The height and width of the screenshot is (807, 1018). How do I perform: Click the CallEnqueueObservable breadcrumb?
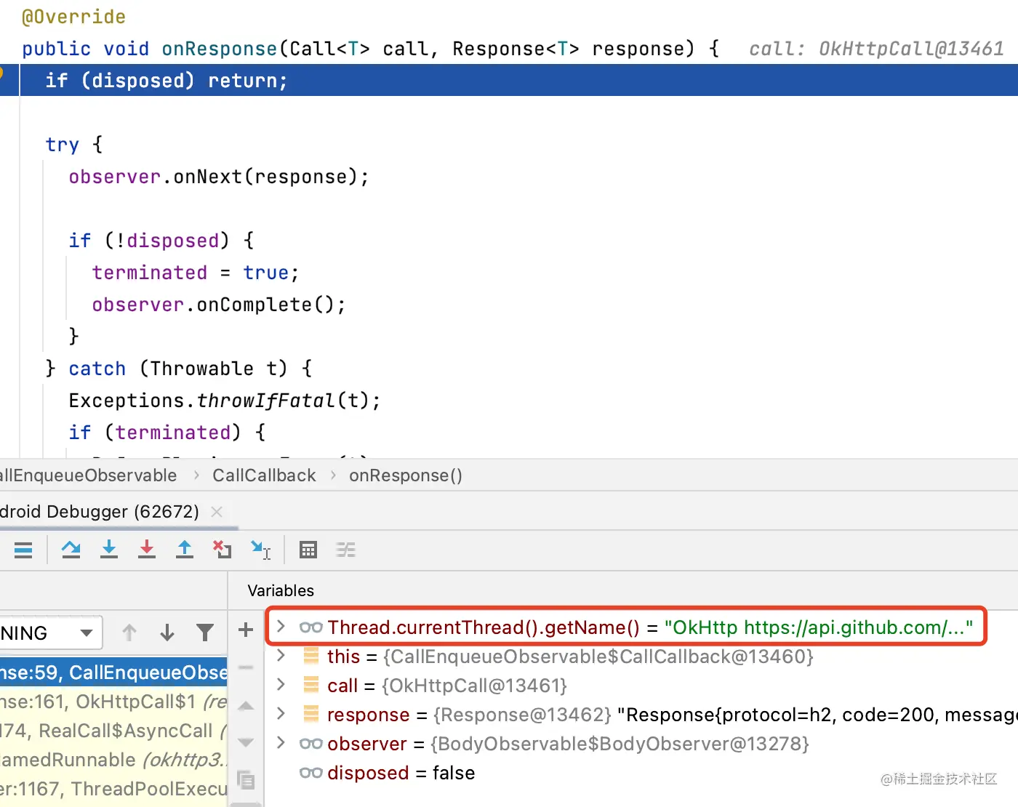click(88, 475)
